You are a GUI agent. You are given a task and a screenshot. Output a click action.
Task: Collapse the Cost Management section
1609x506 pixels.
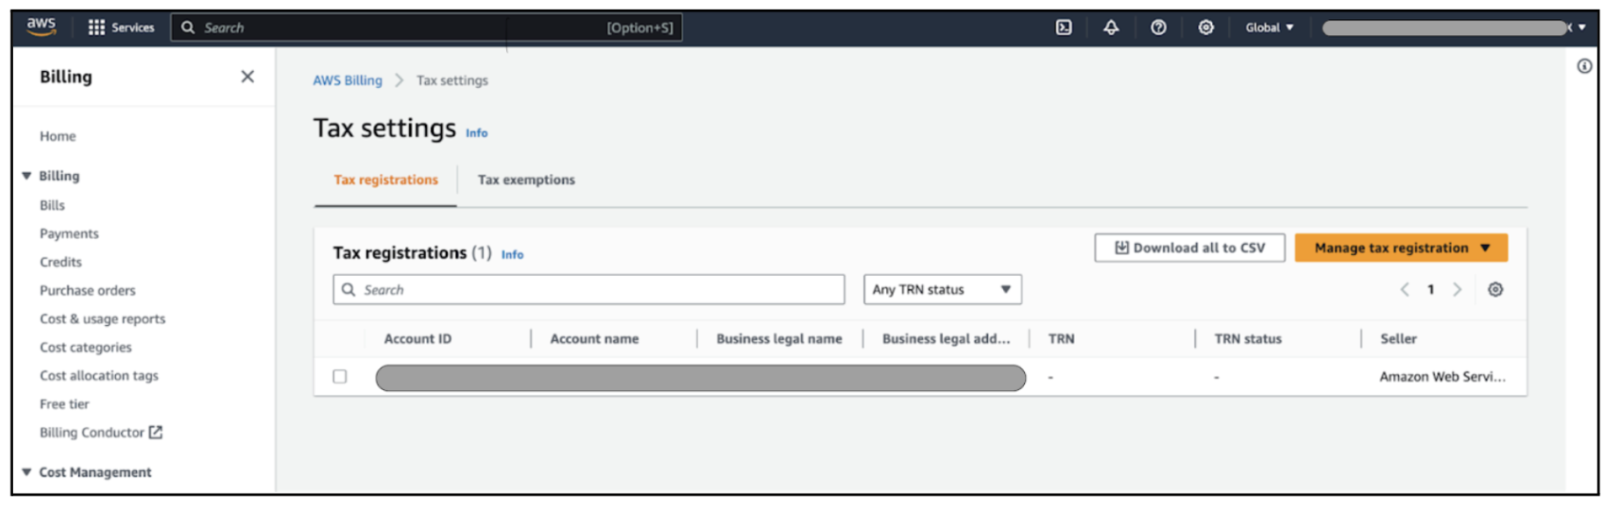[26, 472]
